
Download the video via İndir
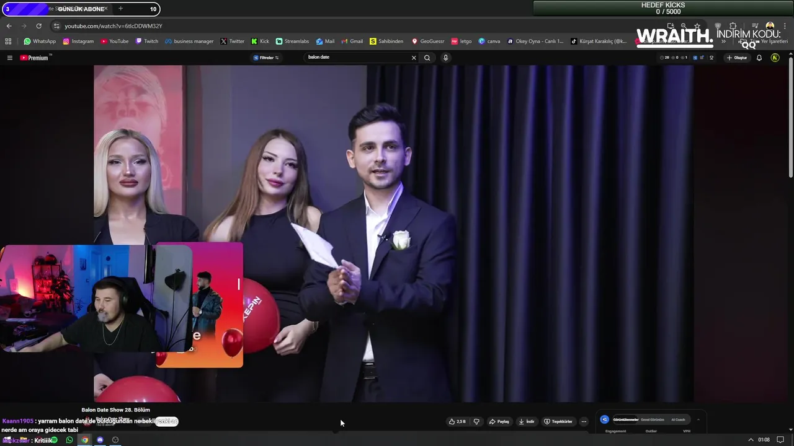pos(527,421)
